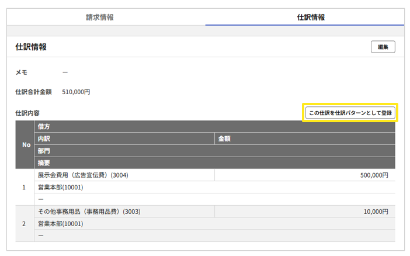The image size is (410, 256).
Task: Click the 仕訳内容 label
Action: (27, 113)
